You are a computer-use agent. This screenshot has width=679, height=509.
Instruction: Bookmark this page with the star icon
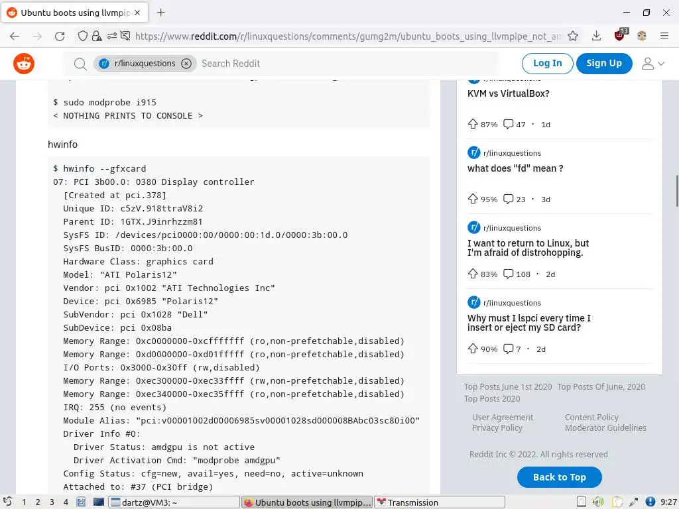573,36
